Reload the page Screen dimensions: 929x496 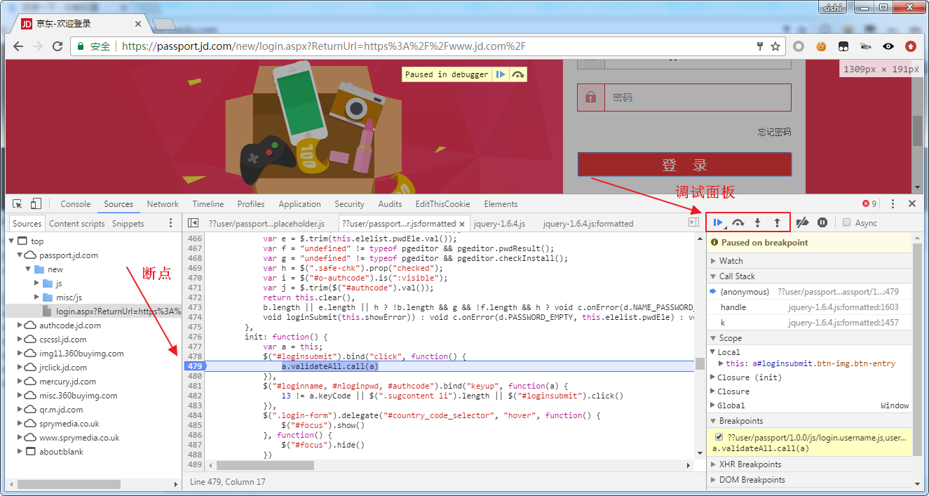(x=57, y=46)
